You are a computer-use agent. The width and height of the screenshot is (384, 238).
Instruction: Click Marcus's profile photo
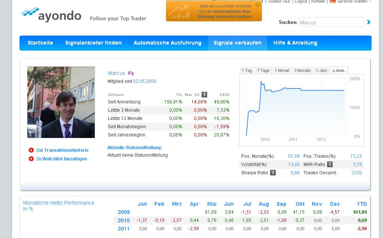pyautogui.click(x=61, y=102)
